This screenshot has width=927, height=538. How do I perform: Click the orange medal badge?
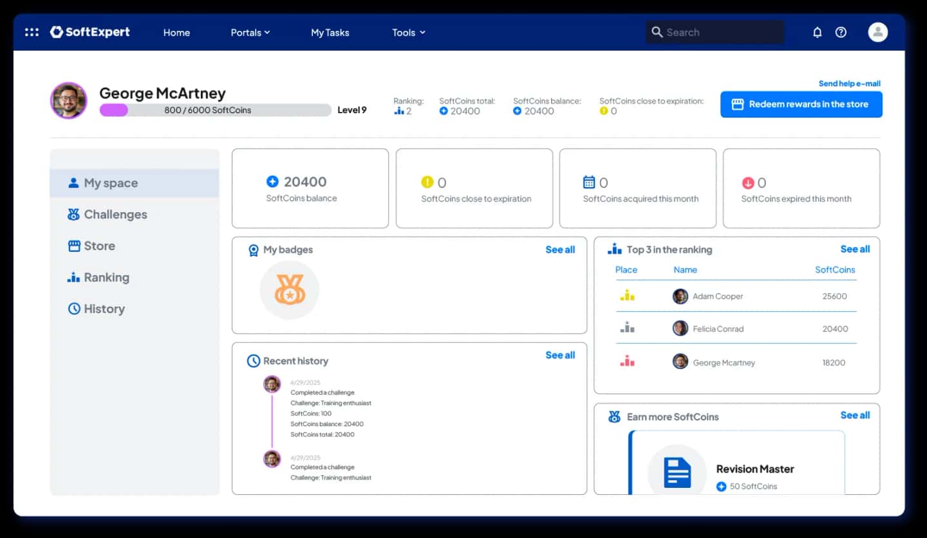[x=290, y=290]
